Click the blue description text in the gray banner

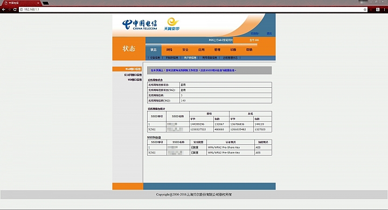[x=193, y=71]
